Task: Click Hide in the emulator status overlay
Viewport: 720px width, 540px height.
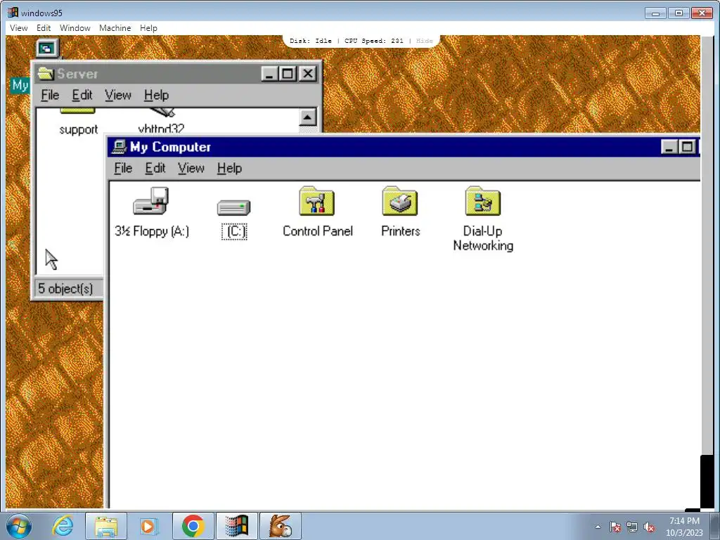Action: 424,41
